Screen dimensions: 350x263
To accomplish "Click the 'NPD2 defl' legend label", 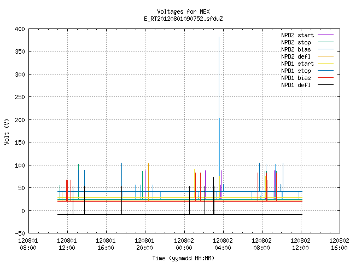I will pos(296,56).
